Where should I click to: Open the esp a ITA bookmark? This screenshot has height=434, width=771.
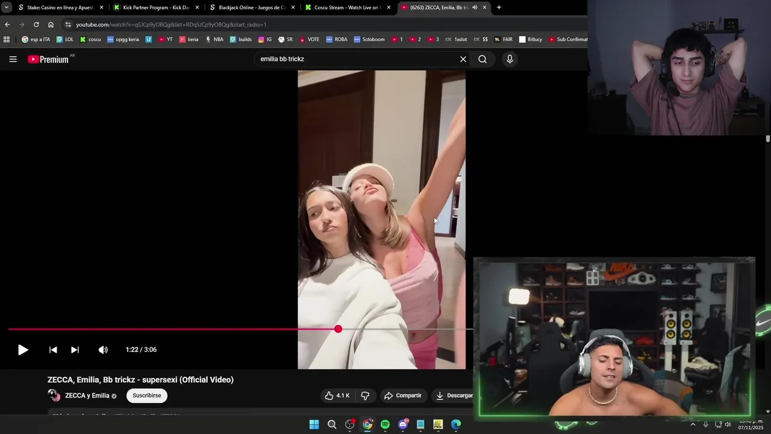[x=36, y=39]
